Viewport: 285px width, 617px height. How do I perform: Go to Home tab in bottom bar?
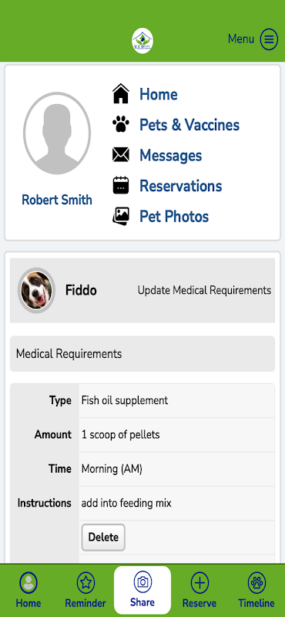28,590
